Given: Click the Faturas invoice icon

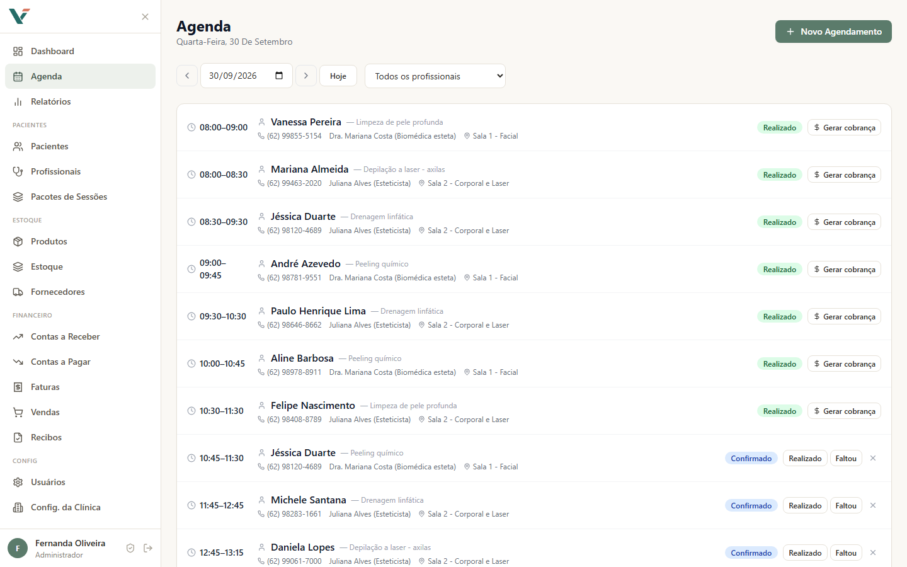Looking at the screenshot, I should (x=18, y=387).
